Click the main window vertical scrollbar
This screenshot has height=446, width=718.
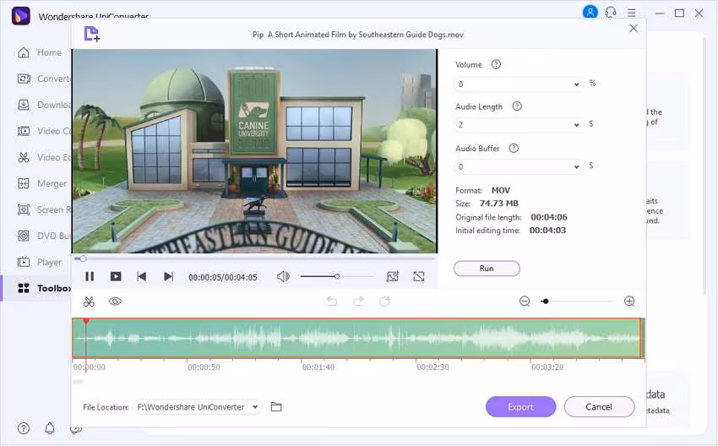click(704, 165)
